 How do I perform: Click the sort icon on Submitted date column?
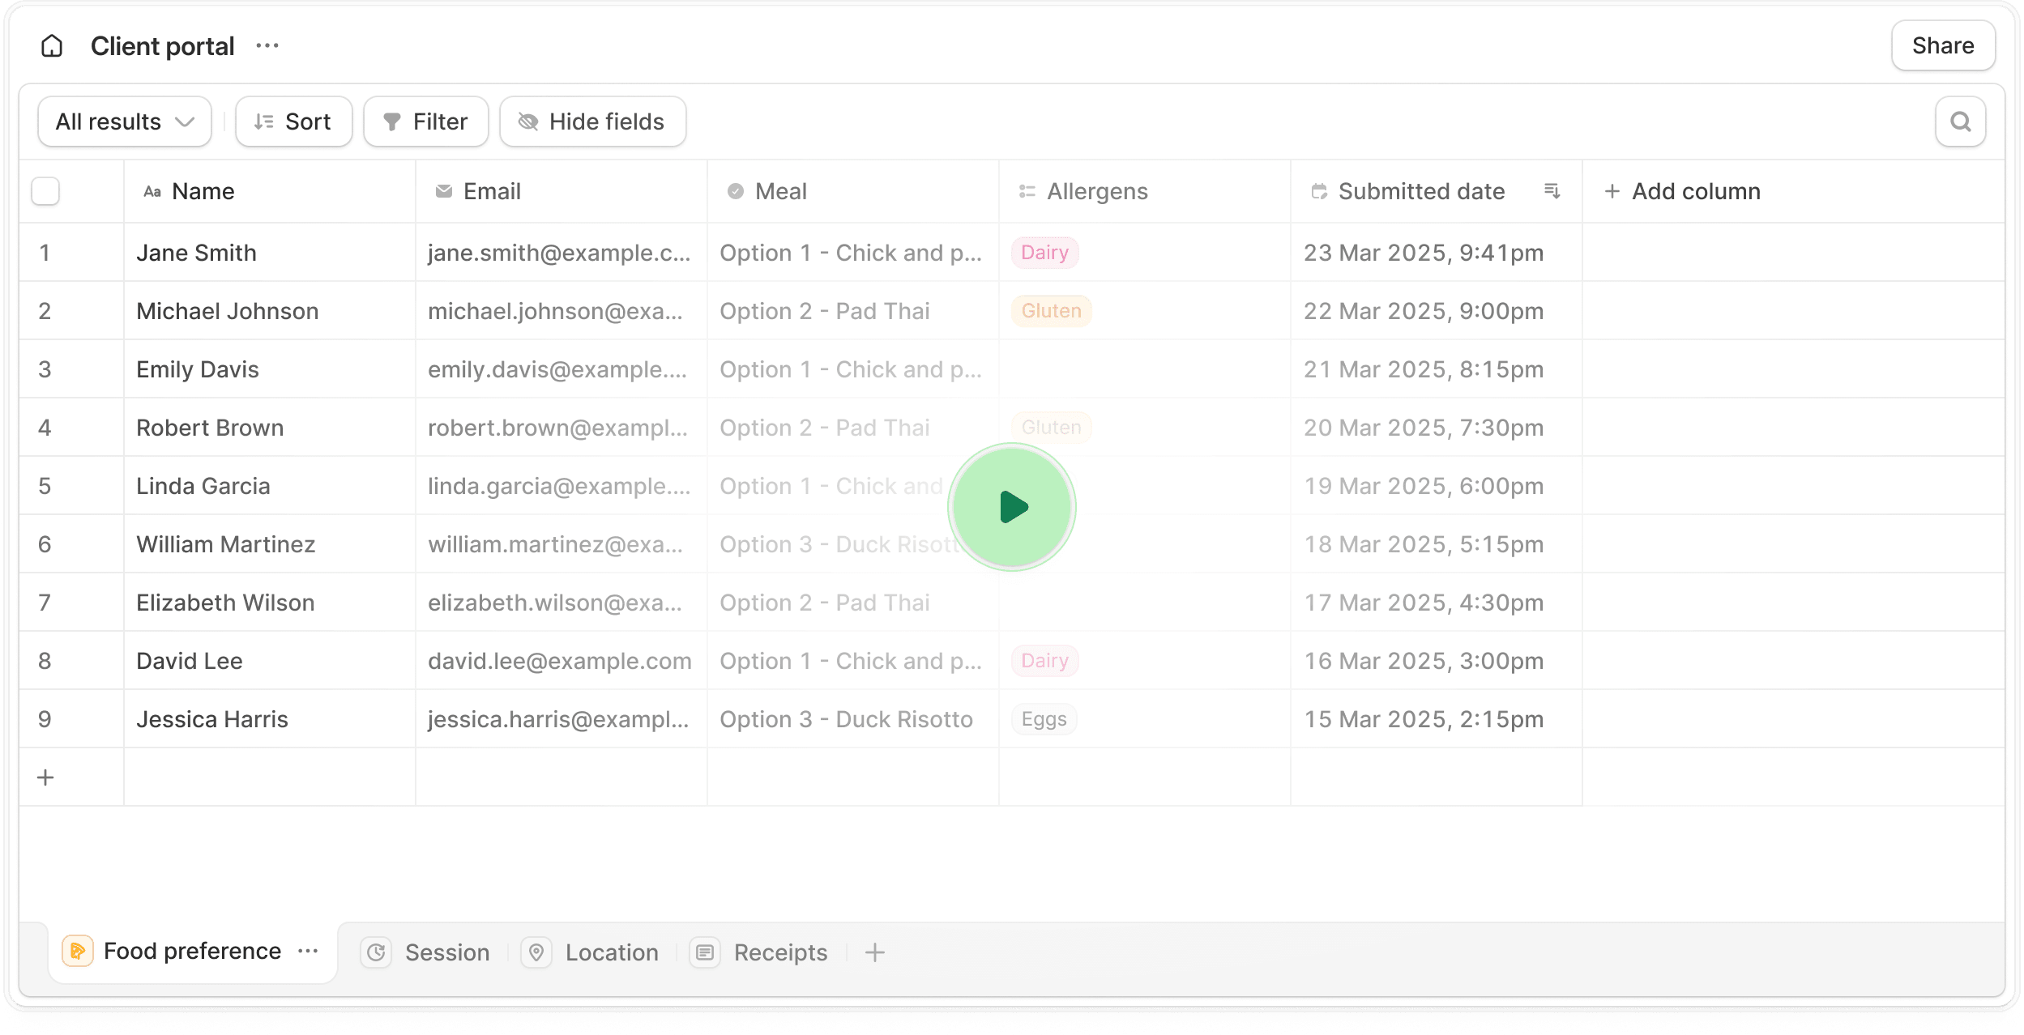(x=1552, y=191)
